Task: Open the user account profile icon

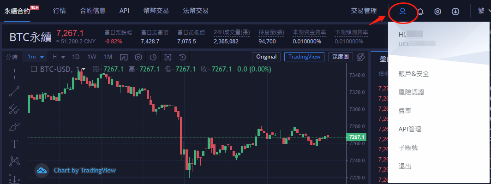Action: [403, 11]
